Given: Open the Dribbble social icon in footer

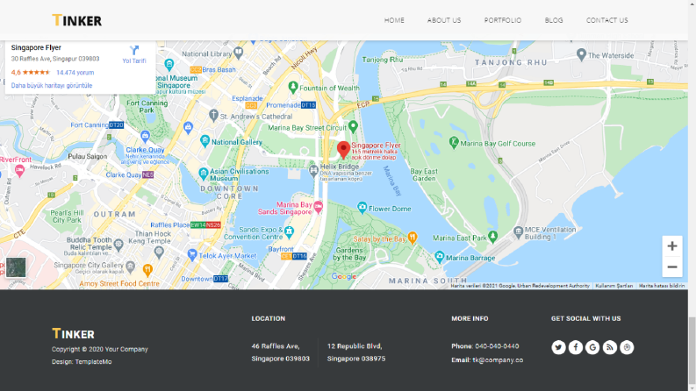Looking at the screenshot, I should tap(627, 347).
